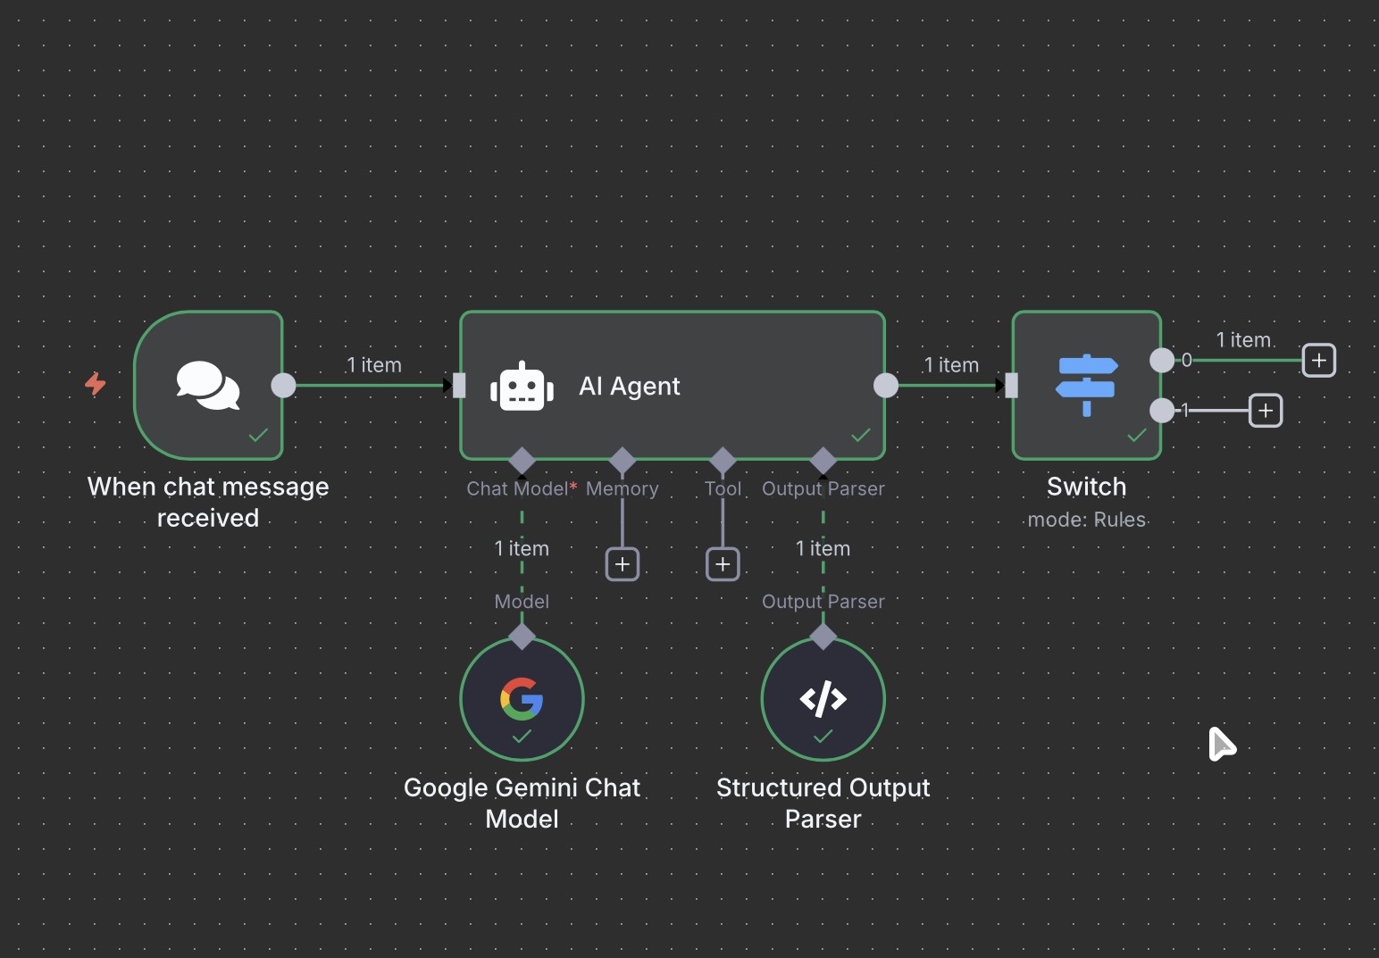
Task: Open the Structured Output Parser code icon
Action: coord(823,698)
